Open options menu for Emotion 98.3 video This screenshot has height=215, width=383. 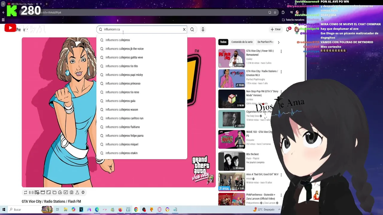pyautogui.click(x=281, y=72)
